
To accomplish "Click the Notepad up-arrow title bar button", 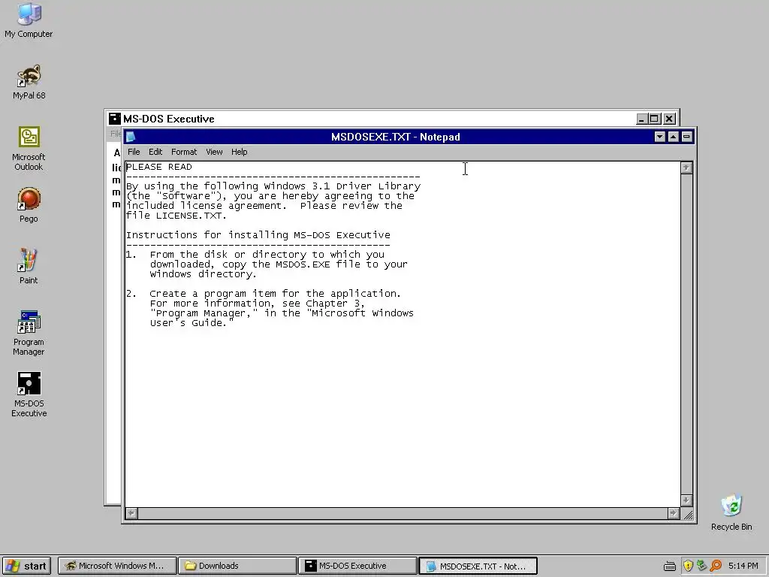I will [x=674, y=137].
